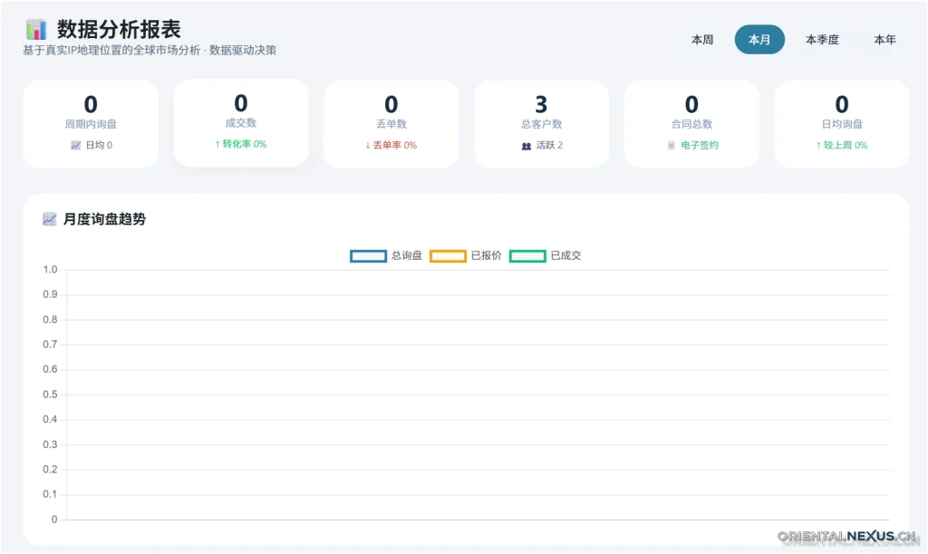
Task: Switch to the 本季度 time range tab
Action: click(x=822, y=40)
